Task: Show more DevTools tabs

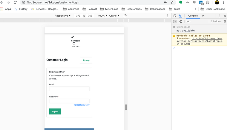Action: [203, 16]
